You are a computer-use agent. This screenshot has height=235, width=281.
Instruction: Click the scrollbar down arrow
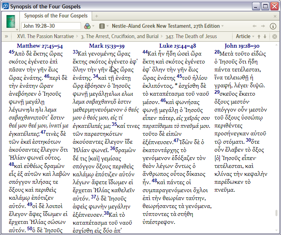[277, 231]
